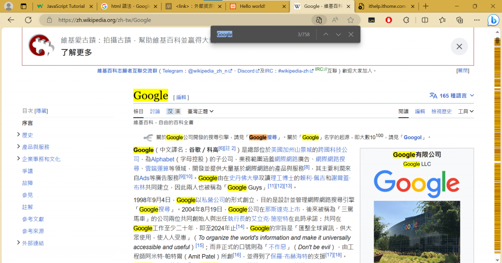Switch to the <link> 外部資源 tab

coord(193,6)
